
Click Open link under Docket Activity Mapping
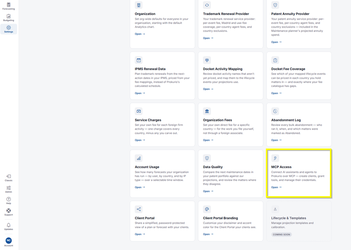[x=208, y=89]
